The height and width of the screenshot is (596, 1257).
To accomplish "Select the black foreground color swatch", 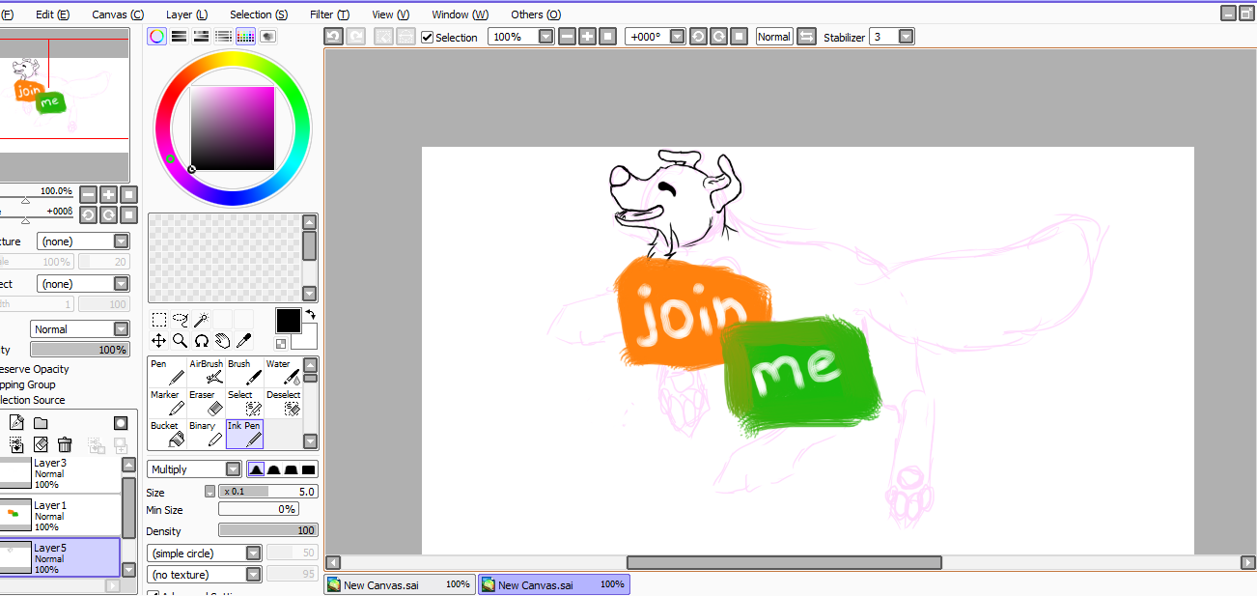I will point(288,320).
